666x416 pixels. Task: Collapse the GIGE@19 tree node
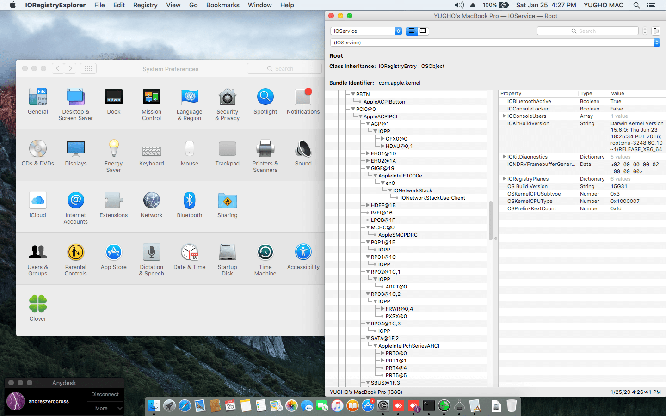click(x=368, y=168)
